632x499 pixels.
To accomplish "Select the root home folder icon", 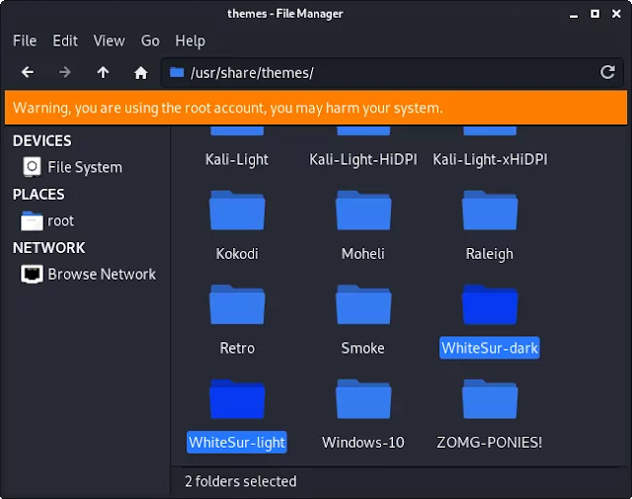I will (32, 221).
